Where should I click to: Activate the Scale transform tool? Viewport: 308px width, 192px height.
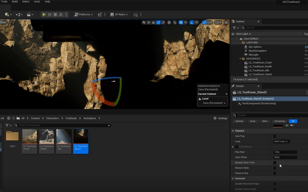[x=163, y=23]
